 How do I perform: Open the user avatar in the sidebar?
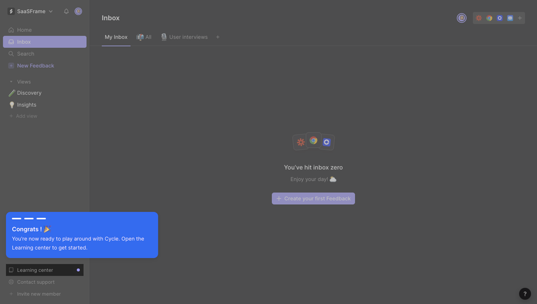(x=78, y=12)
